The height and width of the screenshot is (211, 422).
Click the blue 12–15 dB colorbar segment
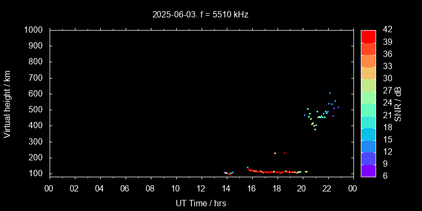coord(368,146)
